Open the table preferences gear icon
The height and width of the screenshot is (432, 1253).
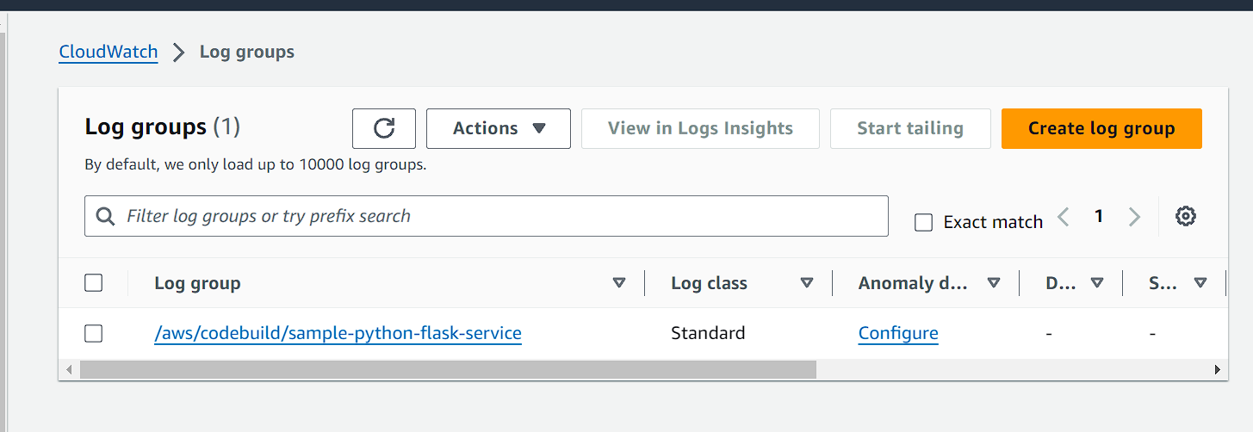[1186, 216]
